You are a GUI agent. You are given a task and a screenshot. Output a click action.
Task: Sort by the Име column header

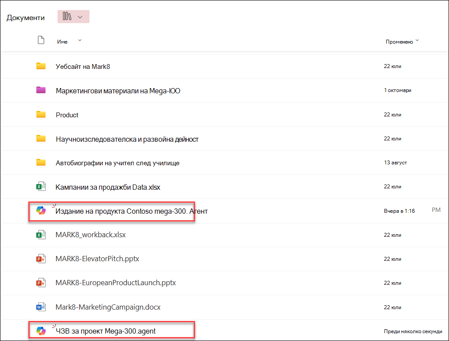62,42
